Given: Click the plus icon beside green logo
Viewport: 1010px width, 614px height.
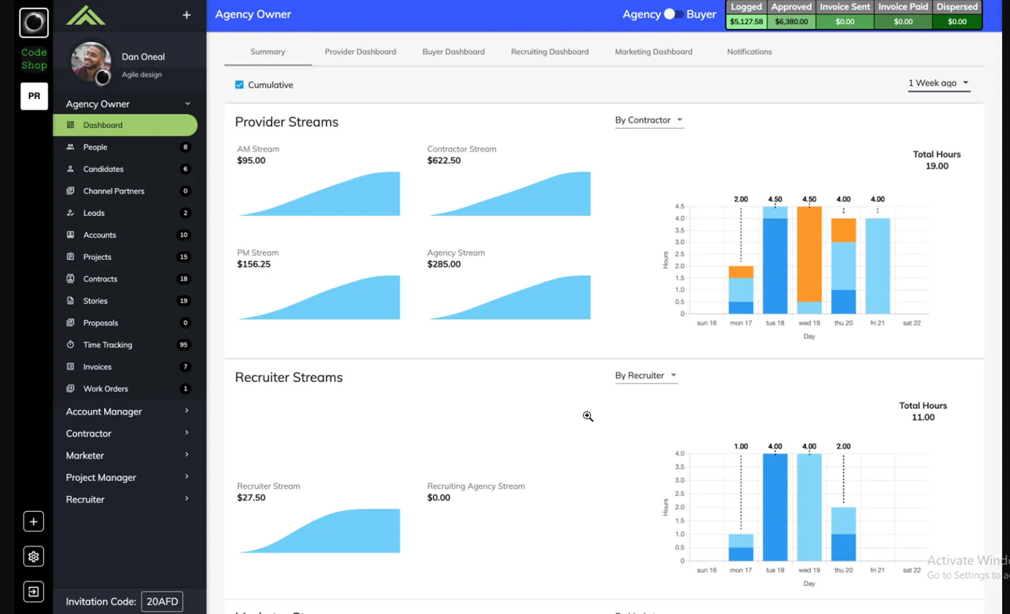Looking at the screenshot, I should coord(187,15).
